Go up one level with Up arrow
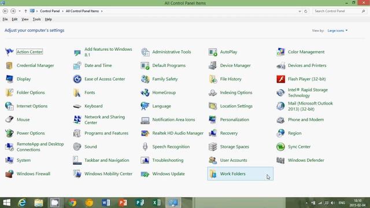The width and height of the screenshot is (370, 208). pos(25,11)
